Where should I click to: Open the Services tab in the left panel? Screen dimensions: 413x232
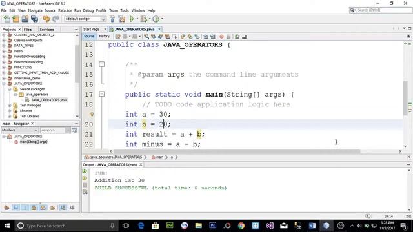pyautogui.click(x=46, y=30)
